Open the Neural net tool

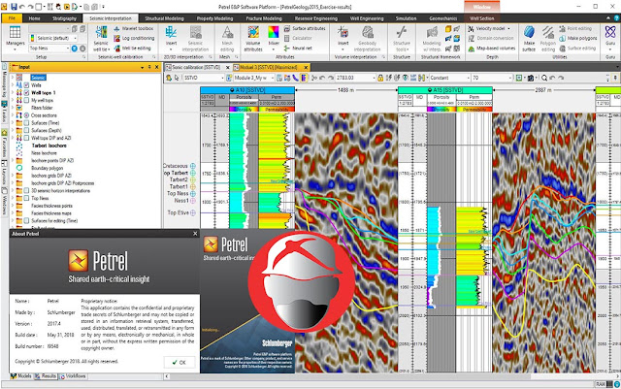pos(298,48)
